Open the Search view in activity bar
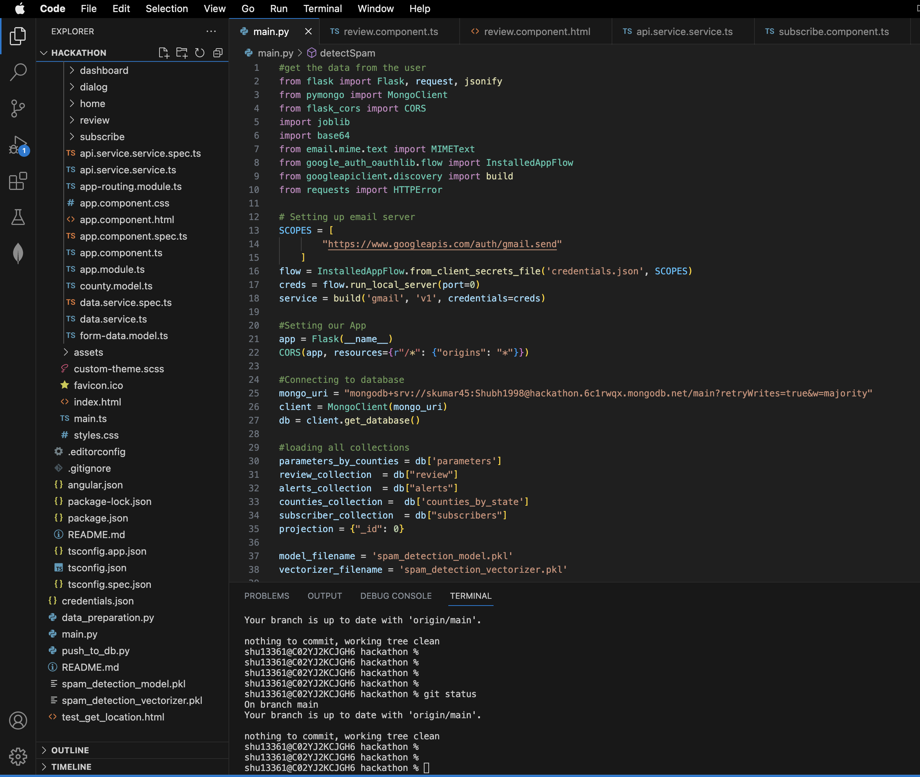The height and width of the screenshot is (777, 920). point(18,72)
